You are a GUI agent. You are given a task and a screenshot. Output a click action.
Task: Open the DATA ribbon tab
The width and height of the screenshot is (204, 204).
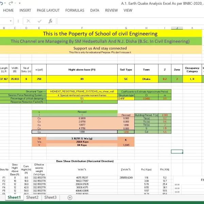click(x=95, y=11)
